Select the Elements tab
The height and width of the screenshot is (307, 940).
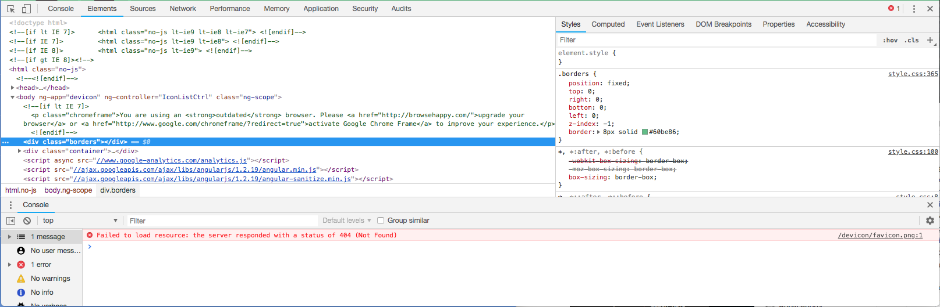click(102, 9)
